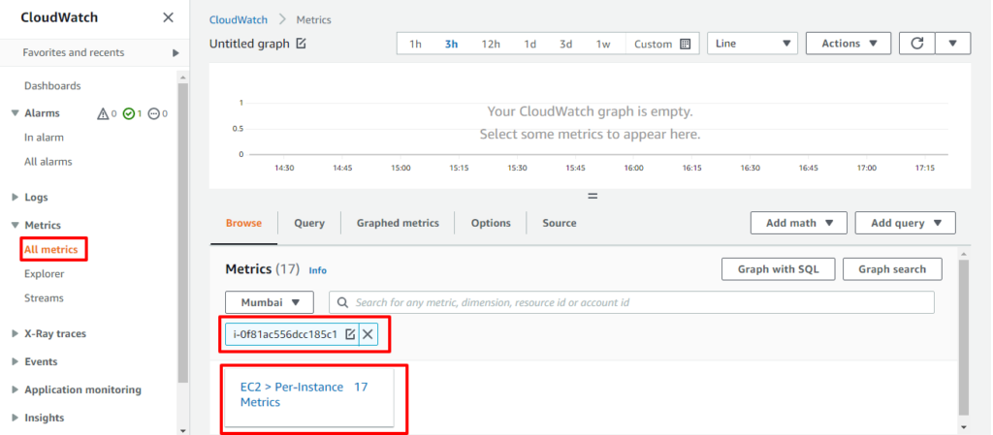Switch to the Graphed metrics tab

point(398,223)
